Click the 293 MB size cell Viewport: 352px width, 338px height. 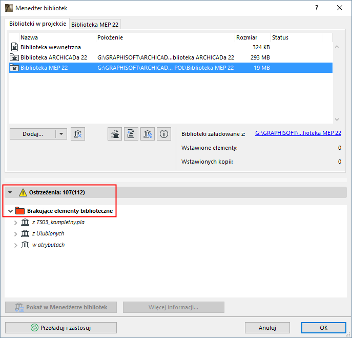pos(260,57)
